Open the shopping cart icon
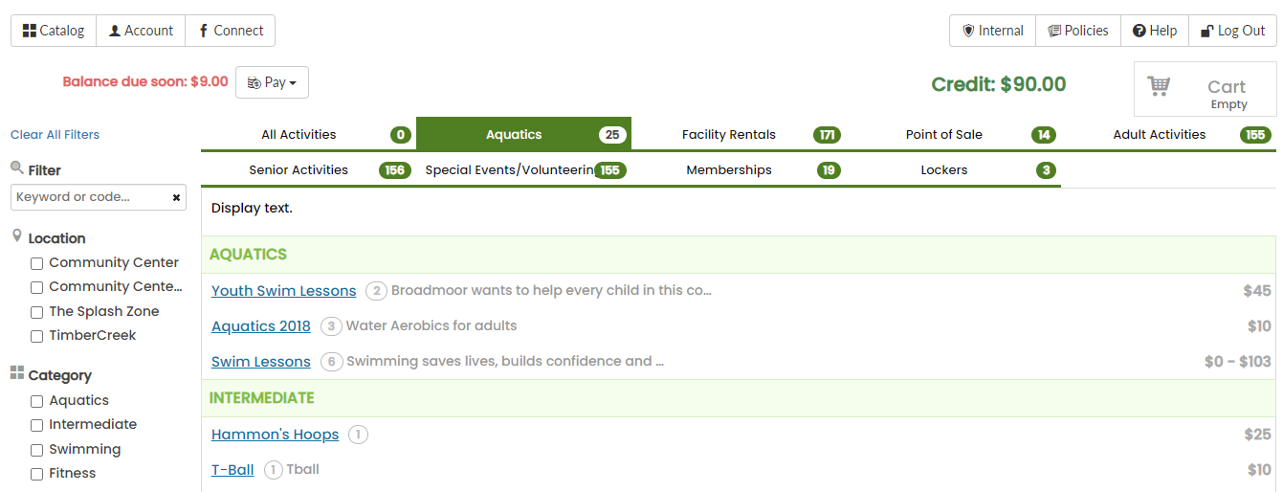 (x=1160, y=86)
